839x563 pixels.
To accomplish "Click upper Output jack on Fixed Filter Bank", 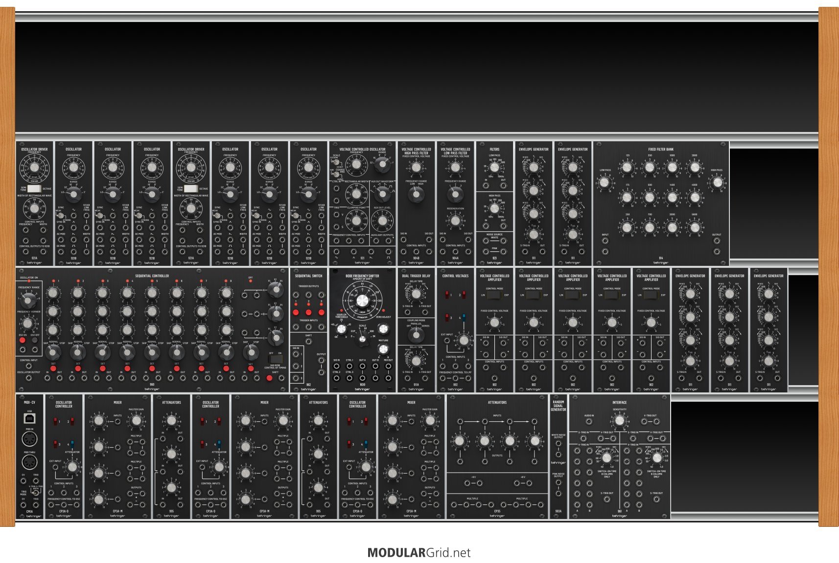I will 717,240.
